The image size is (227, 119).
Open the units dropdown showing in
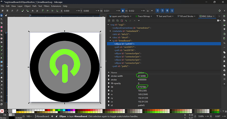[150, 11]
